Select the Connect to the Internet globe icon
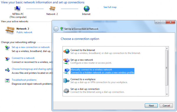The height and width of the screenshot is (112, 177). click(x=66, y=51)
